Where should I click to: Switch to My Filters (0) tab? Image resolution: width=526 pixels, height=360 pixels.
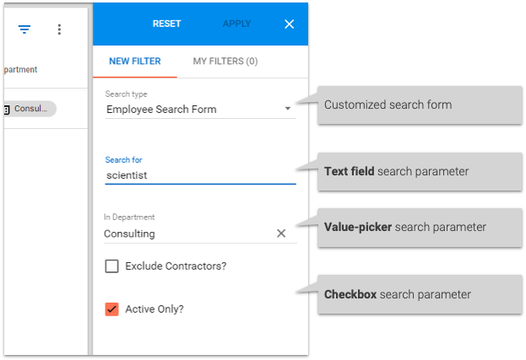[x=225, y=62]
